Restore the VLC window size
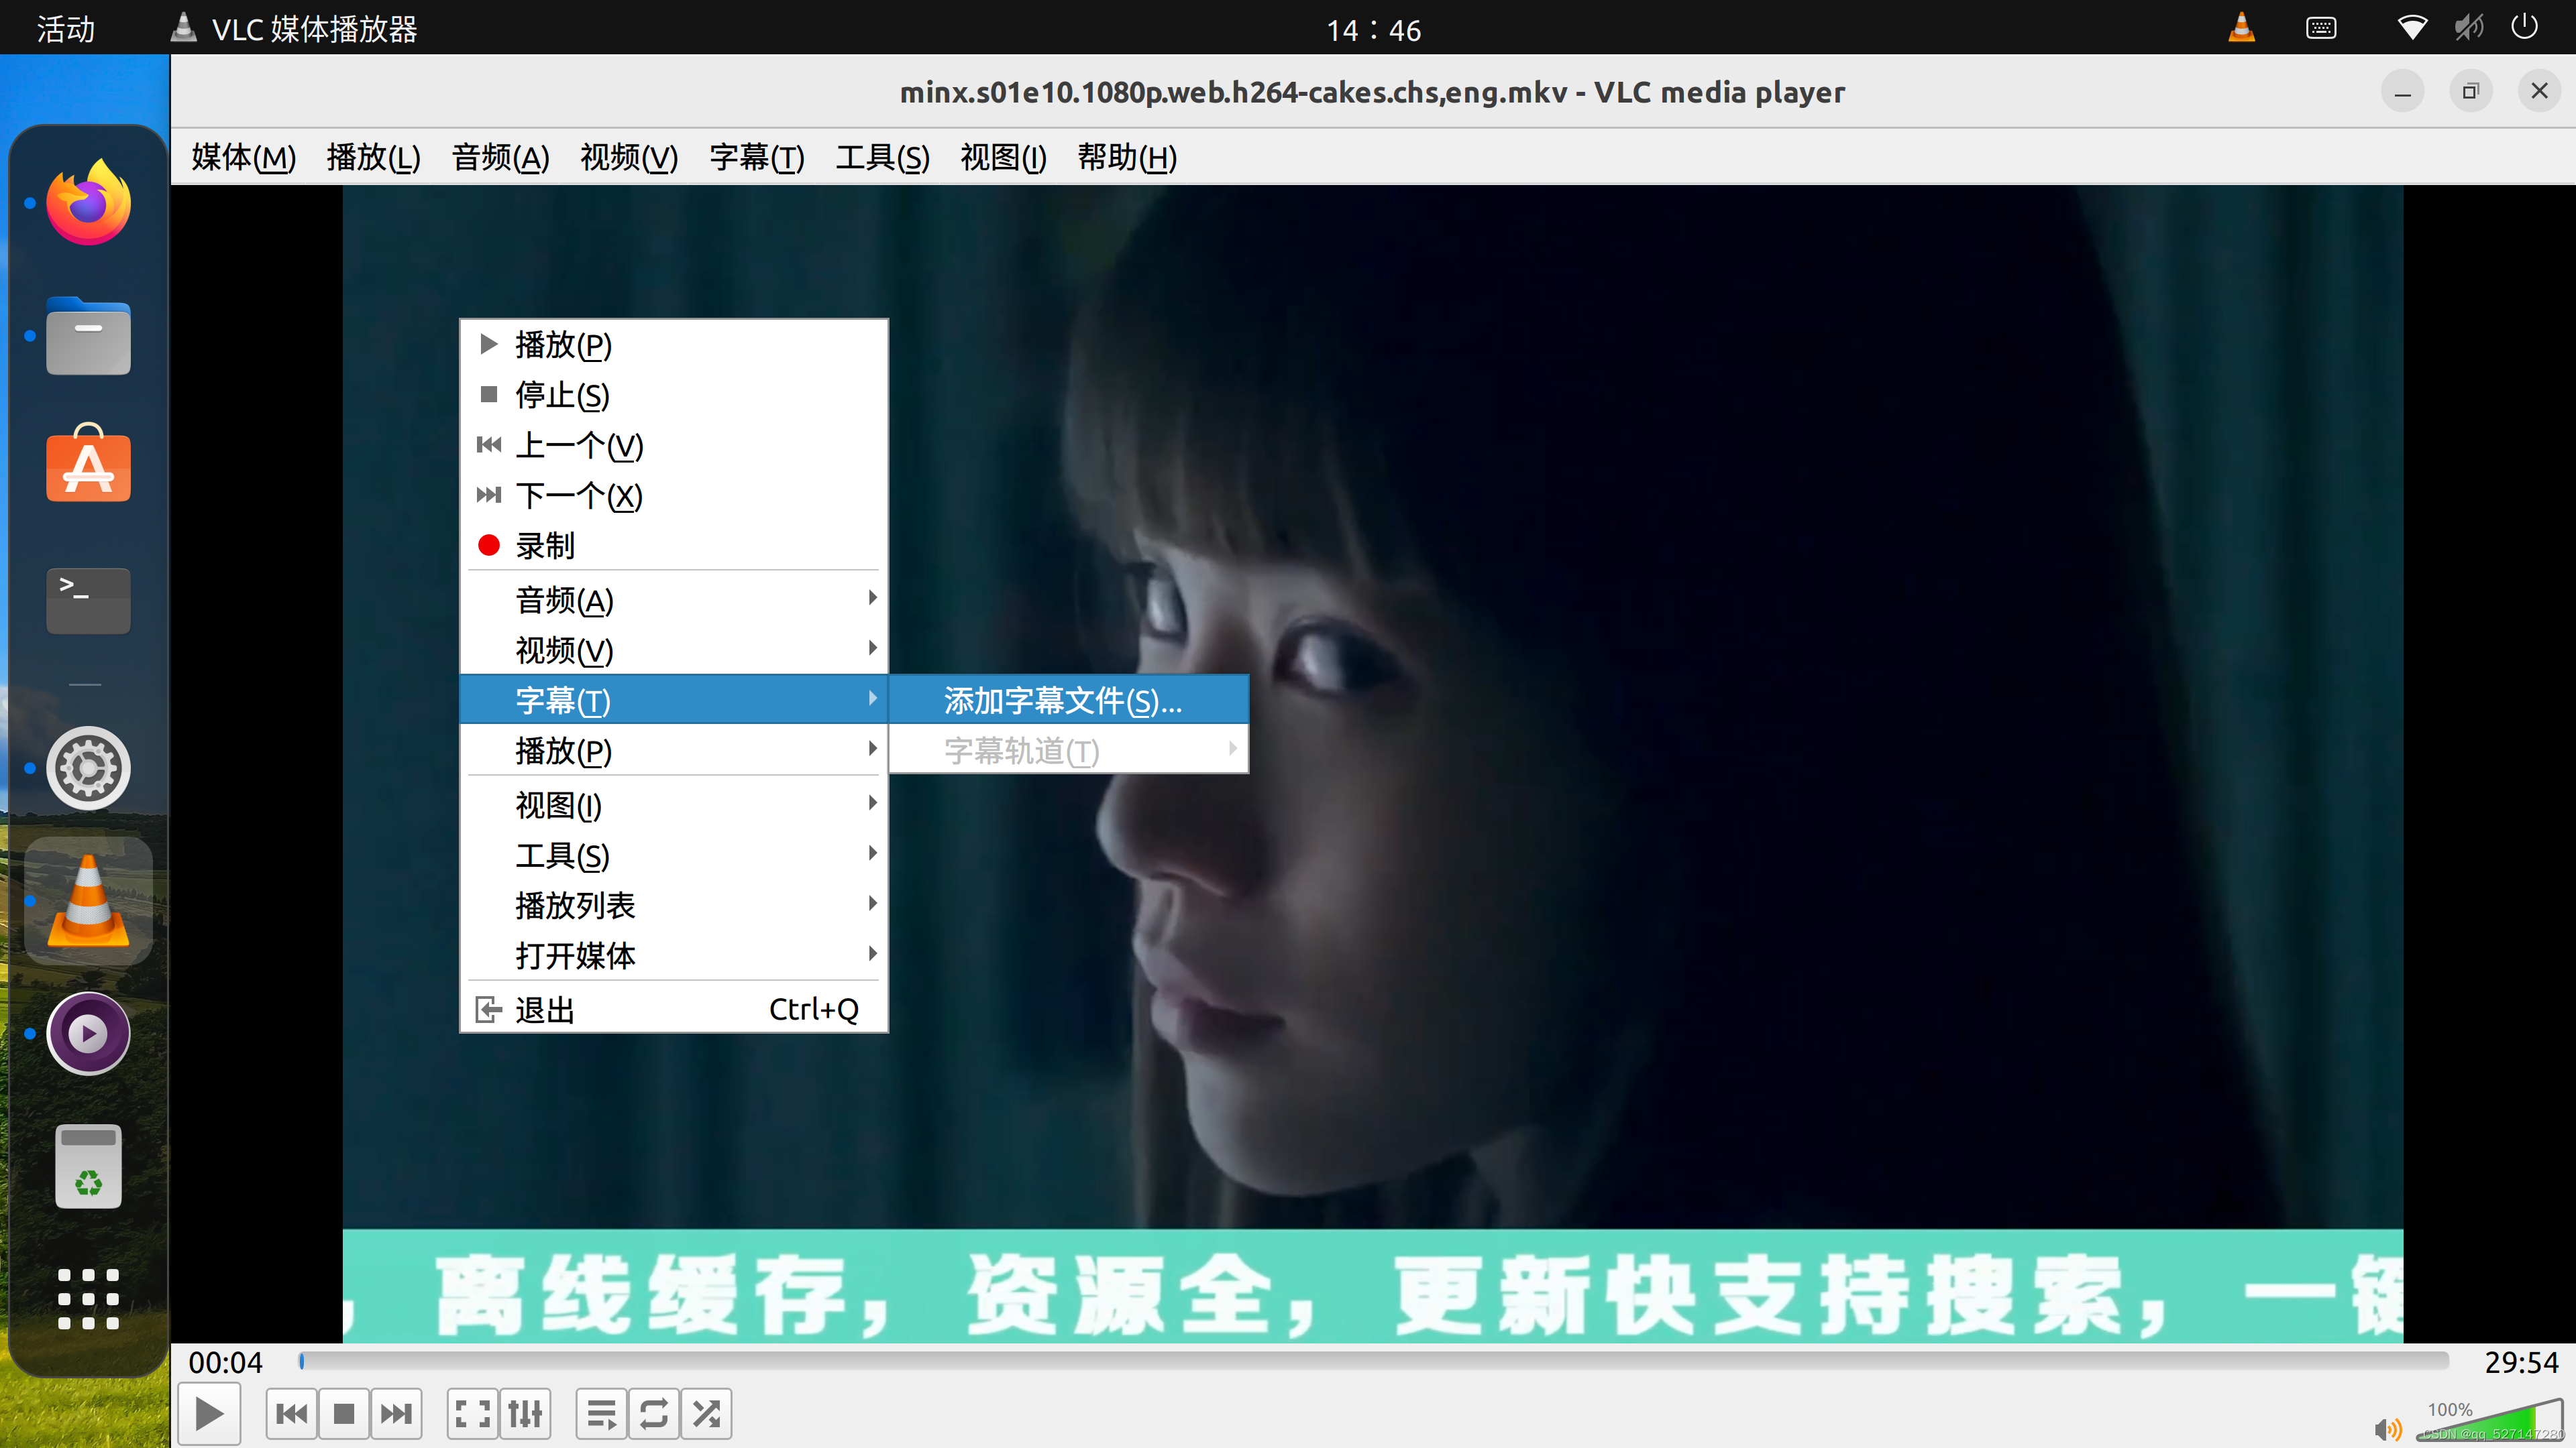 [x=2470, y=92]
